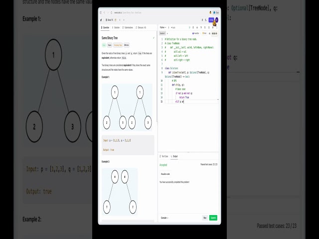
Task: Click the question-mark help icon in the editor toolbar
Action: point(201,27)
